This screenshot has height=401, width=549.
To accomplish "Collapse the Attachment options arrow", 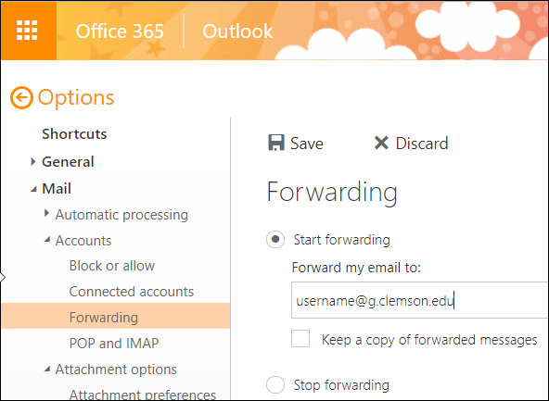I will tap(47, 369).
